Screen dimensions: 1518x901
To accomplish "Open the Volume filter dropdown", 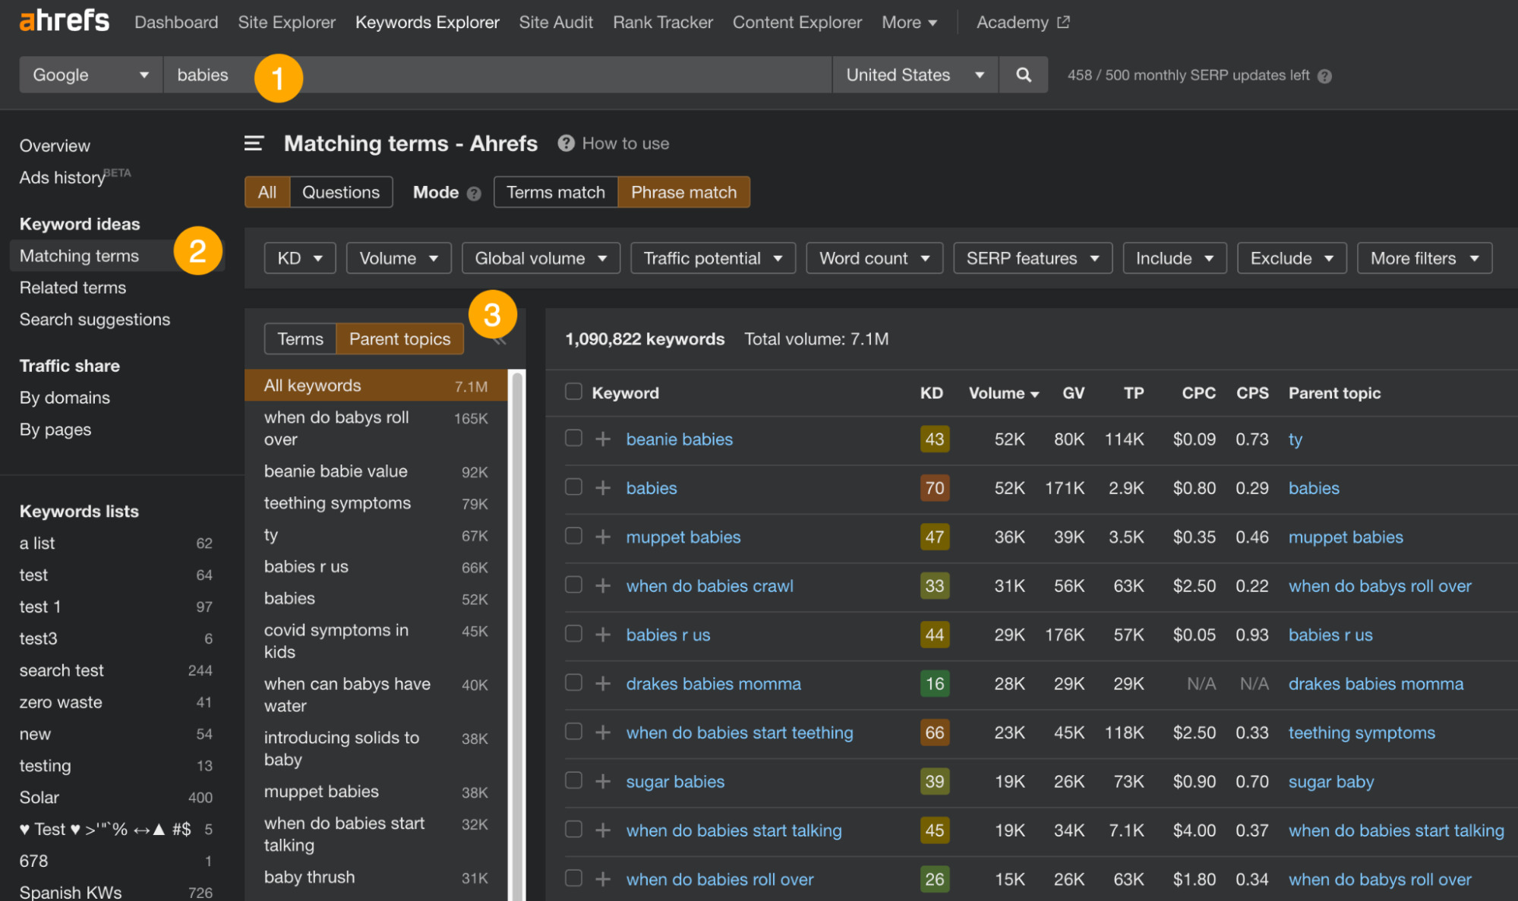I will tap(399, 258).
